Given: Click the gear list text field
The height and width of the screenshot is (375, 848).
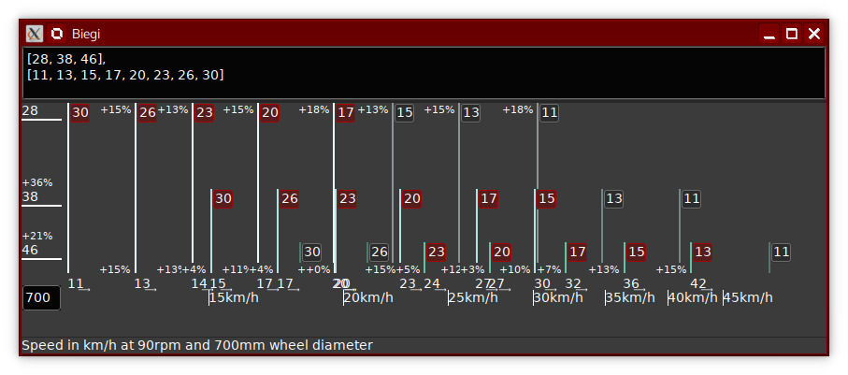Looking at the screenshot, I should pos(424,73).
